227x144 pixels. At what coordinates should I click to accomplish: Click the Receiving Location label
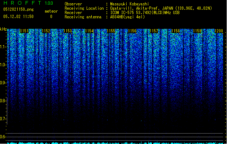click(84, 8)
